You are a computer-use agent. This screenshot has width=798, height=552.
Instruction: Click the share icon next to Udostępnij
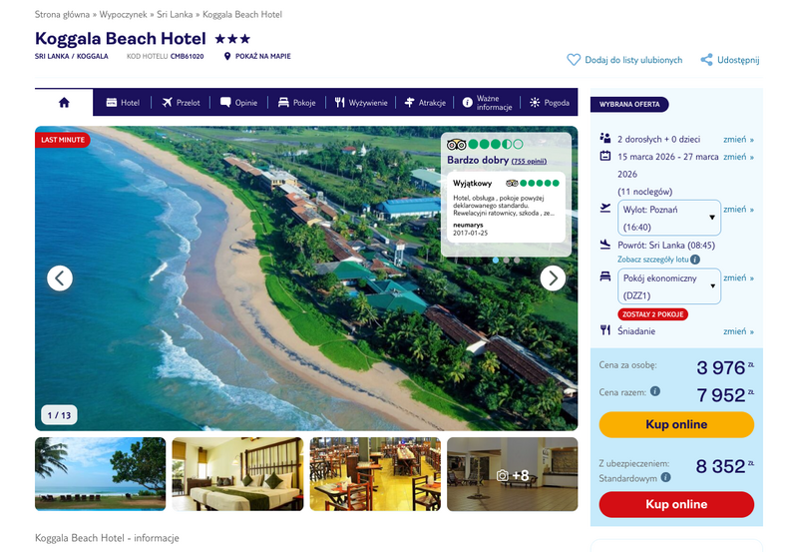706,60
